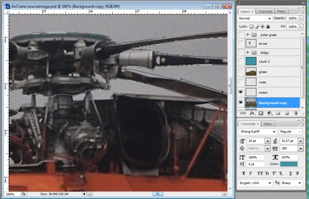Select the Layers tab
The image size is (309, 199).
pos(247,11)
